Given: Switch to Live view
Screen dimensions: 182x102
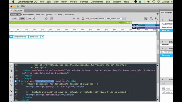Looking at the screenshot, I should coord(29,18).
